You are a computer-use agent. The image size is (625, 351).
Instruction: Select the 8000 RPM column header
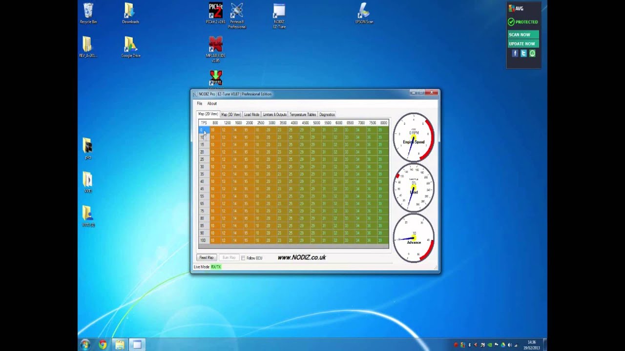coord(383,123)
